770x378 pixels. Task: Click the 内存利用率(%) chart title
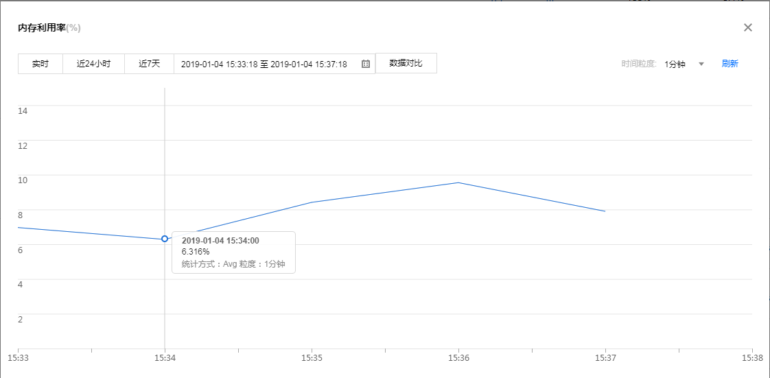[x=49, y=28]
